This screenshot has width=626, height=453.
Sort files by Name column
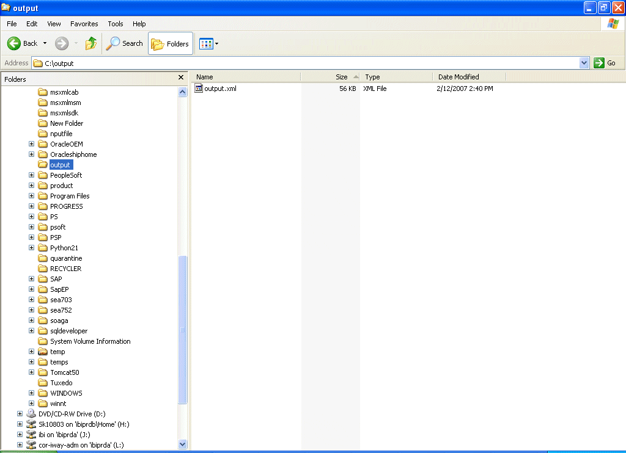pyautogui.click(x=246, y=77)
